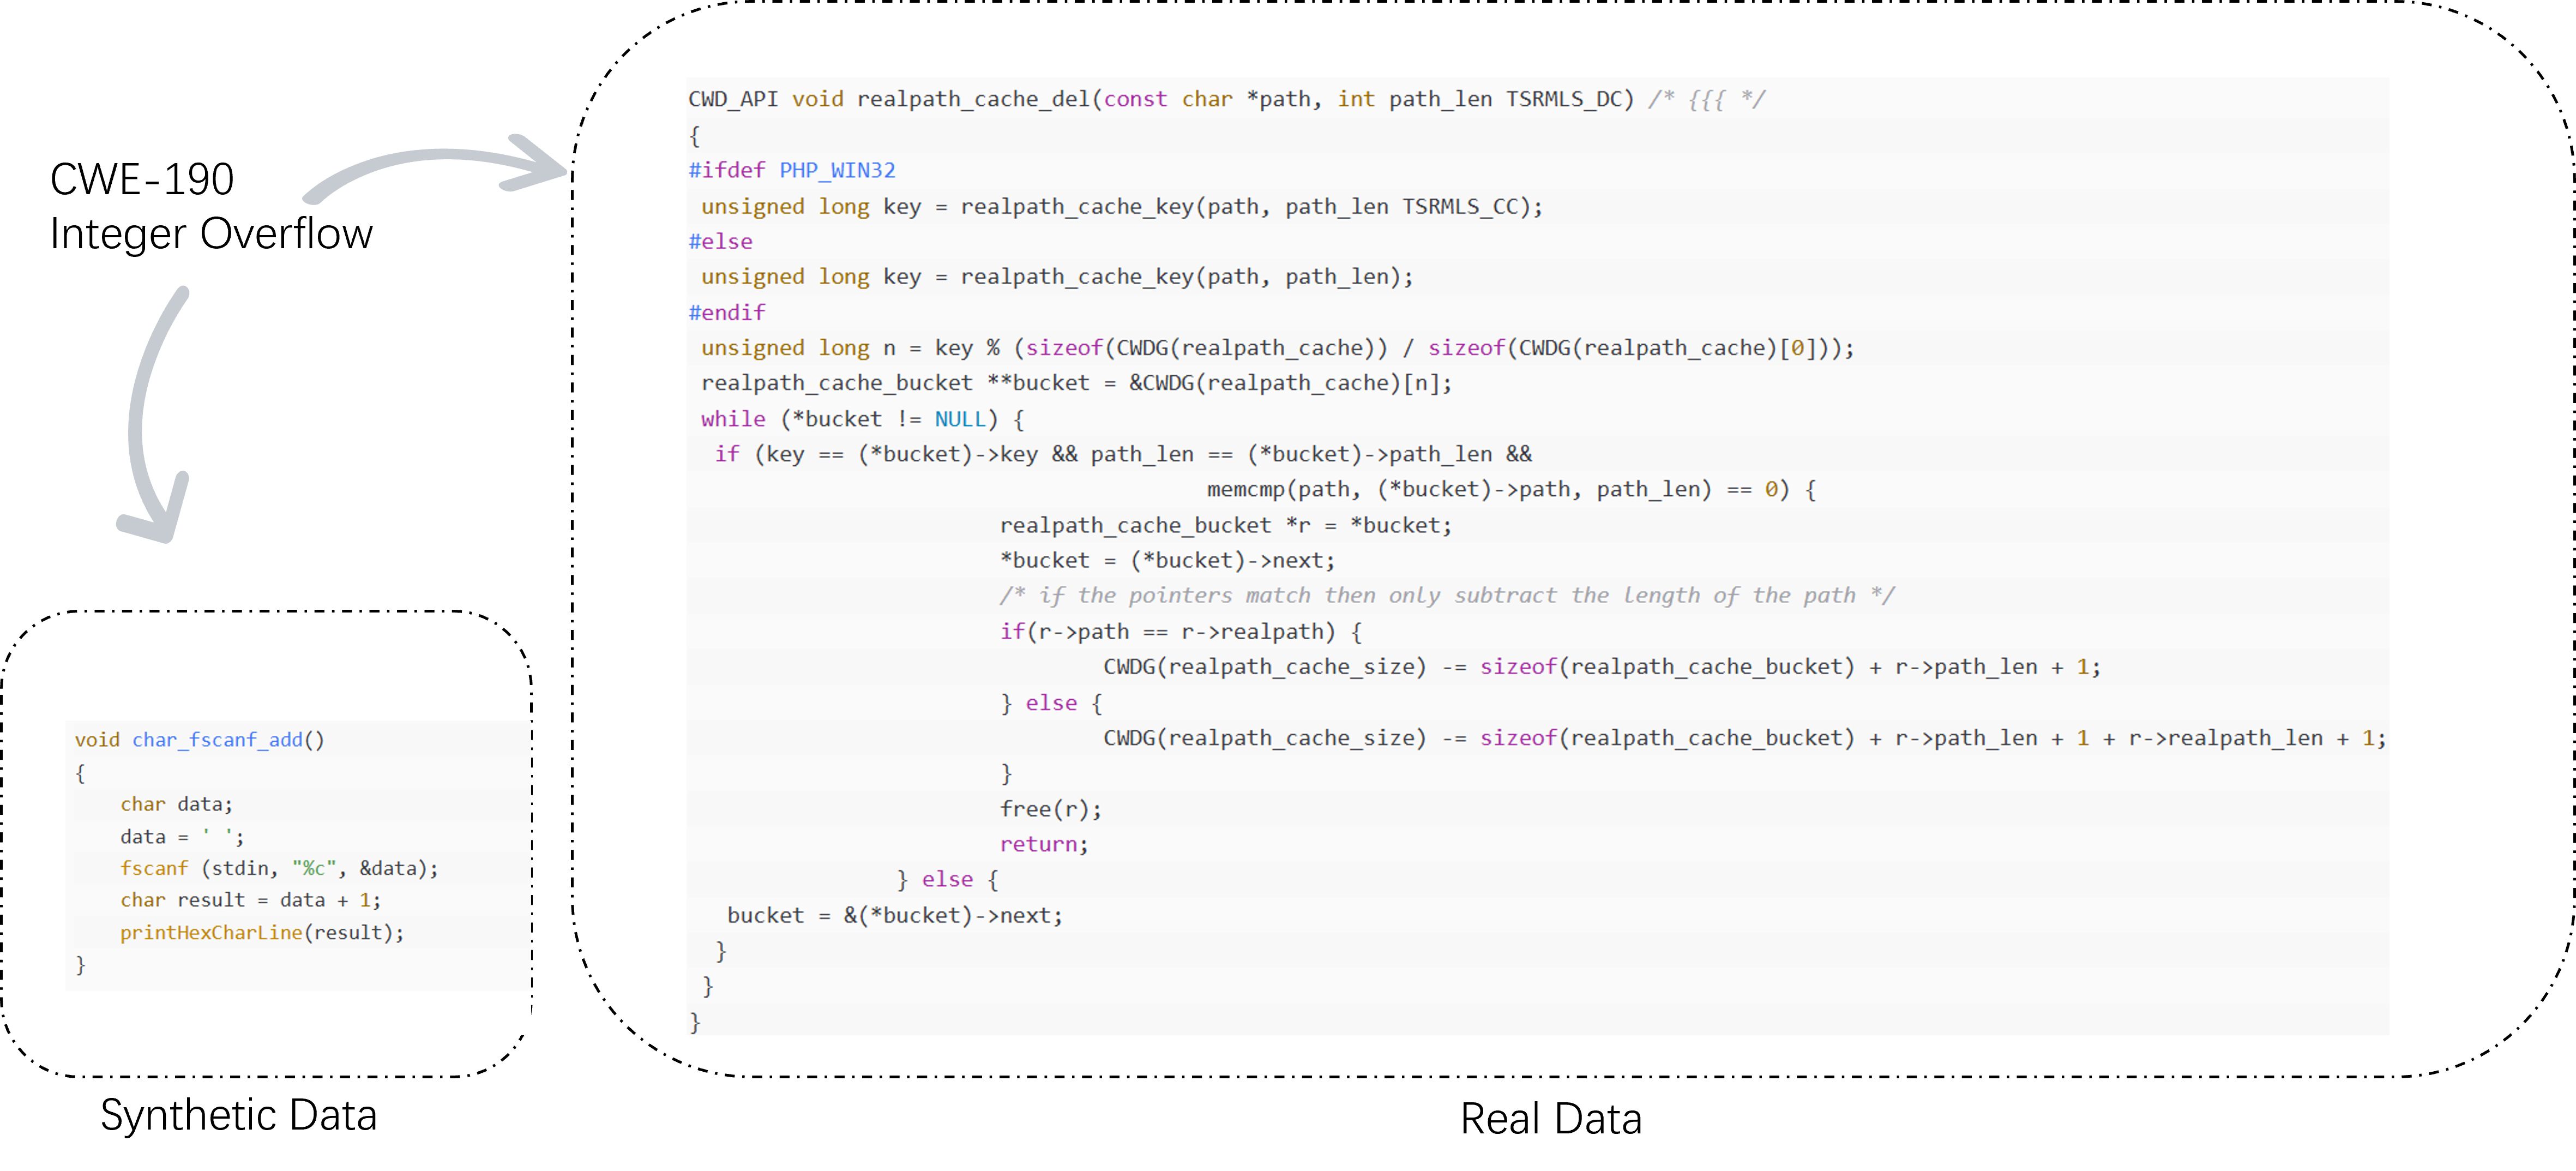
Task: Click the free(r); statement
Action: (x=1050, y=809)
